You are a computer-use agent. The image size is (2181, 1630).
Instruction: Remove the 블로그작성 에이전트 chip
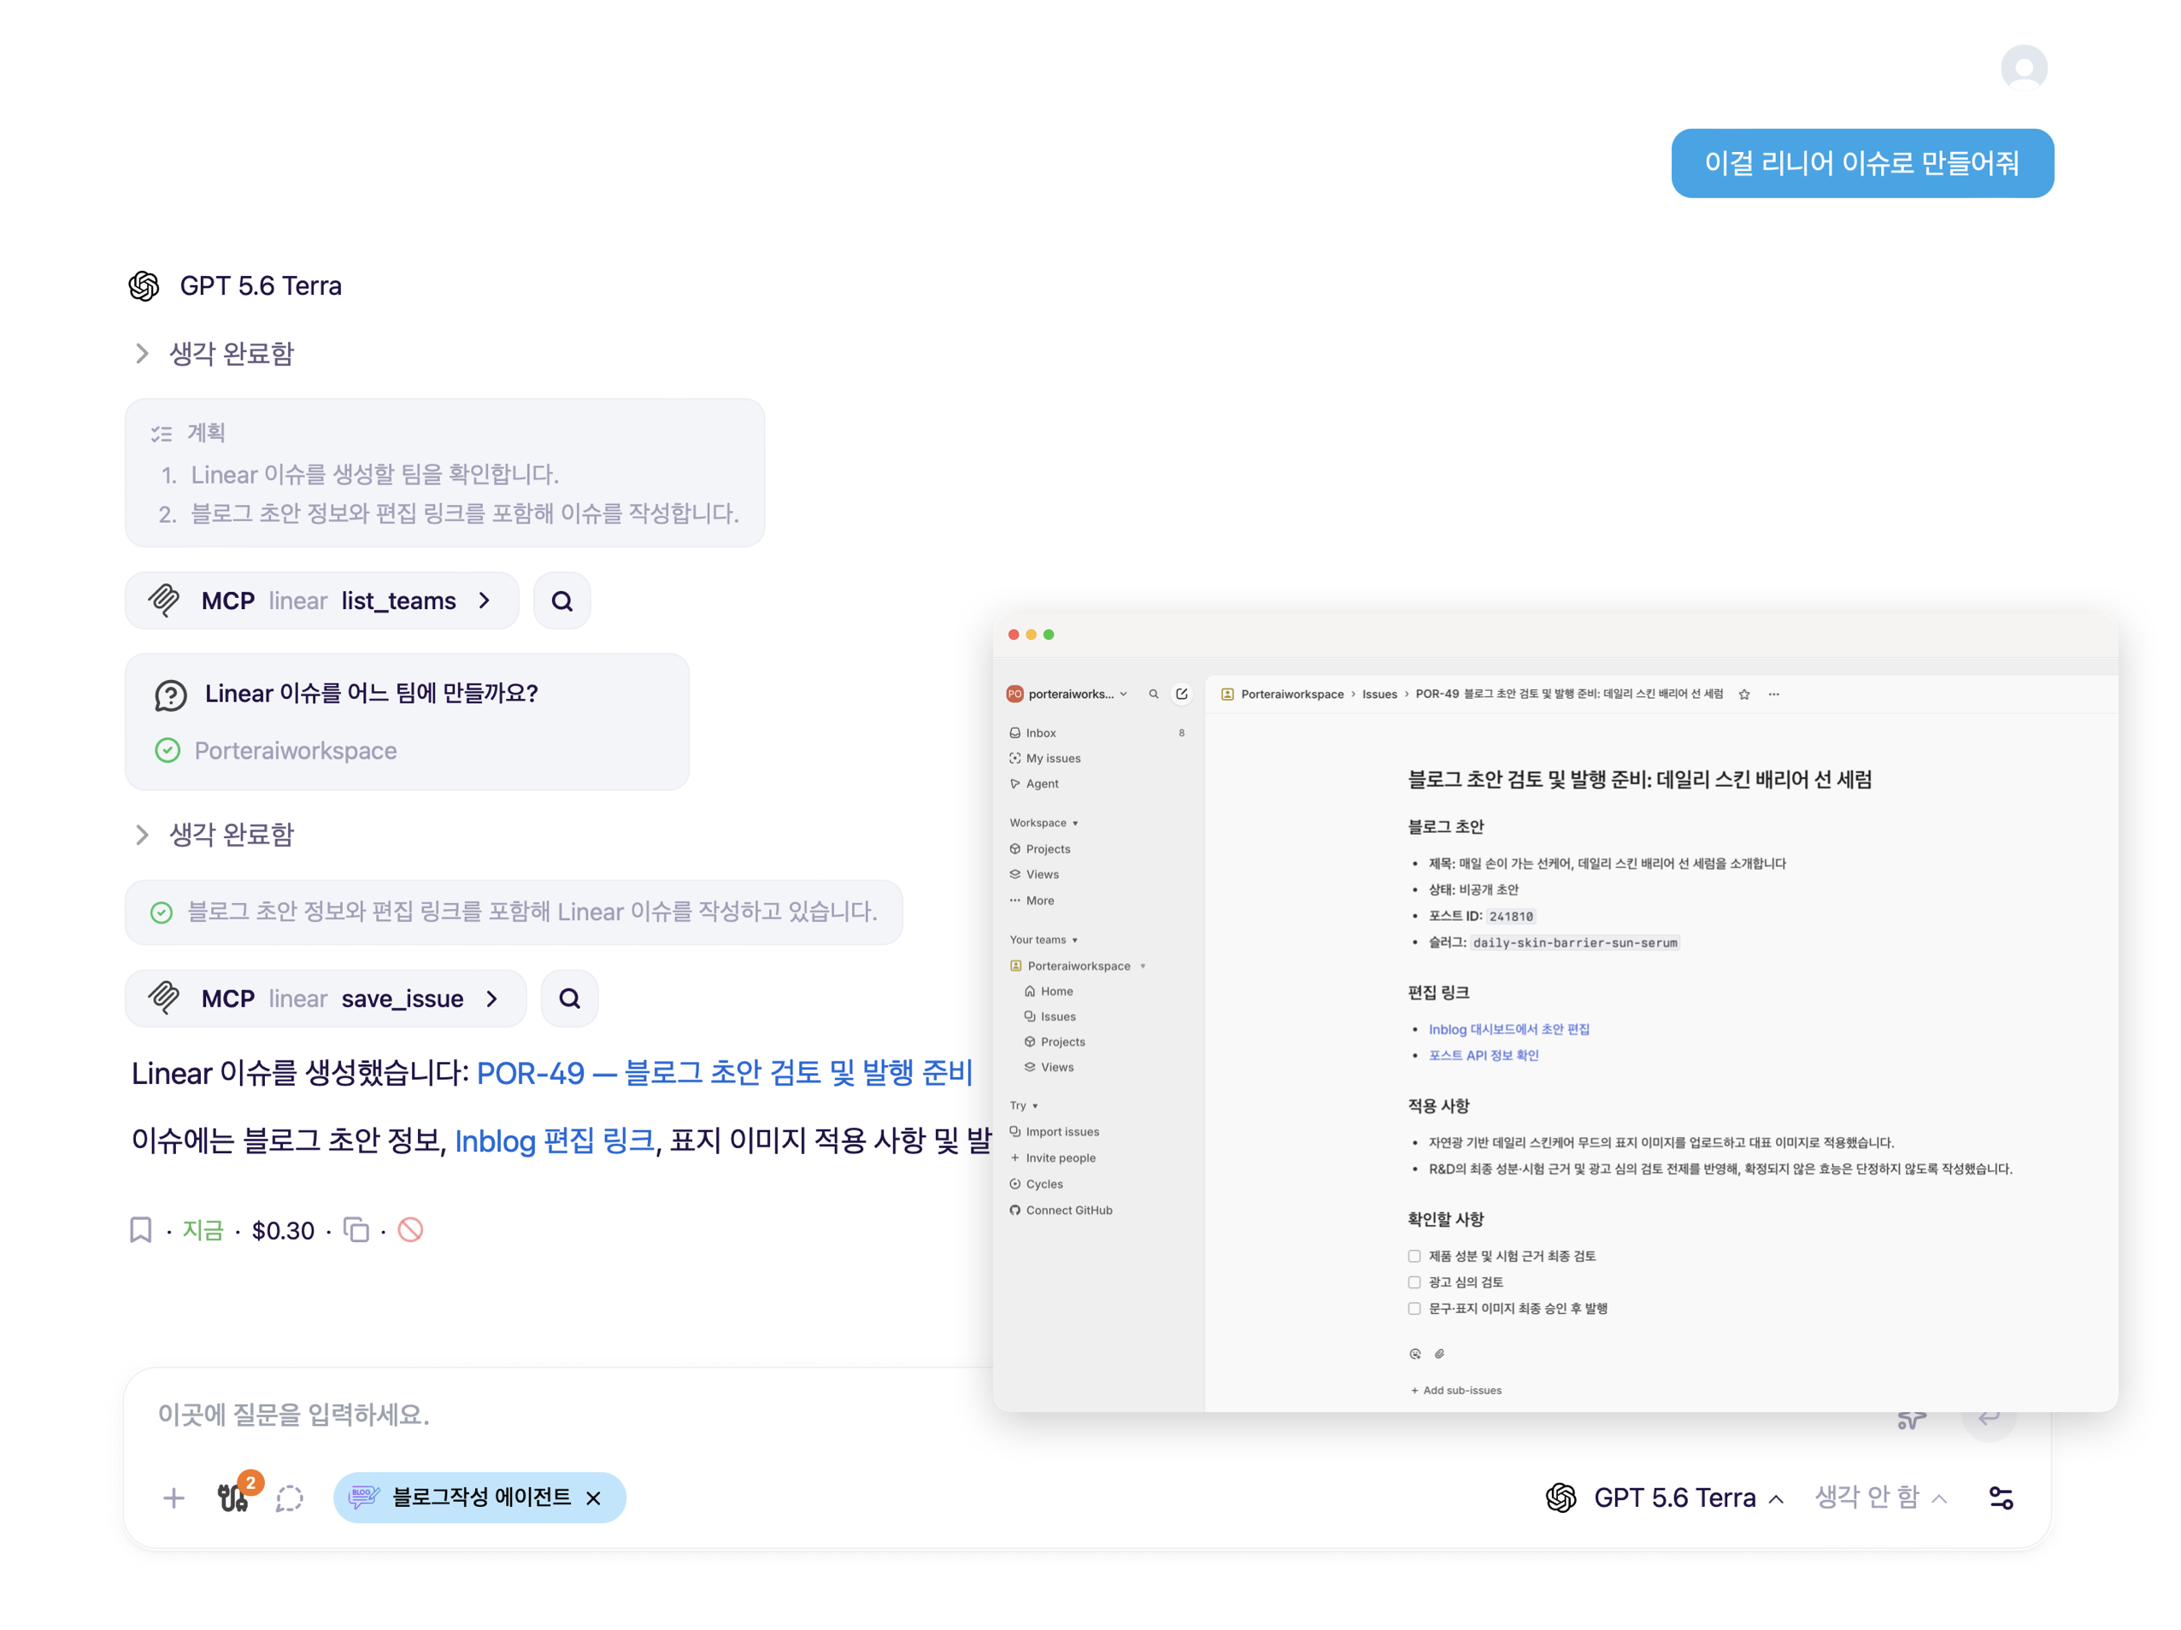[x=594, y=1498]
